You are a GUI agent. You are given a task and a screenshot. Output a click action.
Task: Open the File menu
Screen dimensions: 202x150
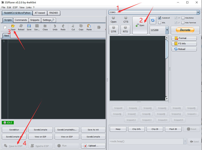coord(3,8)
